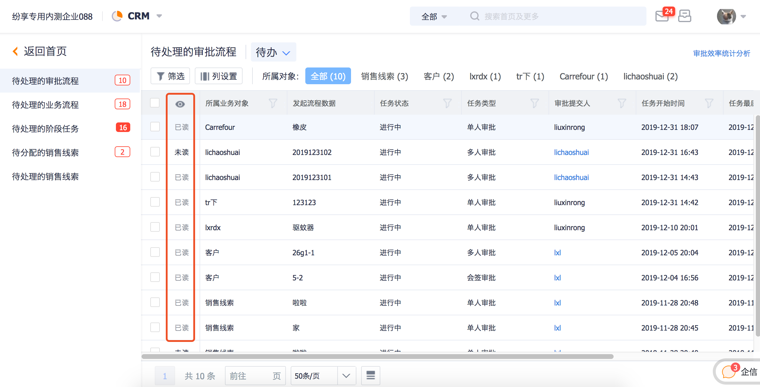Open 待处理的业务流程 in the sidebar
The height and width of the screenshot is (387, 760).
70,105
